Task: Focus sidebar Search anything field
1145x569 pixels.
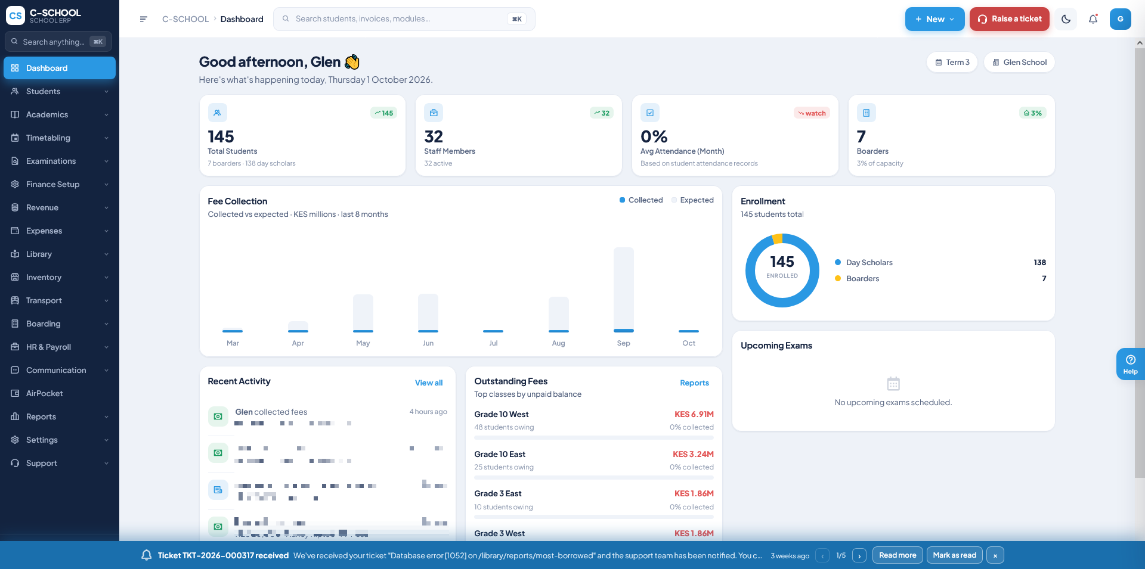Action: click(x=58, y=42)
